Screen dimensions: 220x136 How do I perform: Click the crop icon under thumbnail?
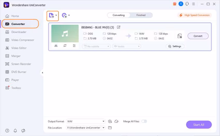[x=65, y=46]
